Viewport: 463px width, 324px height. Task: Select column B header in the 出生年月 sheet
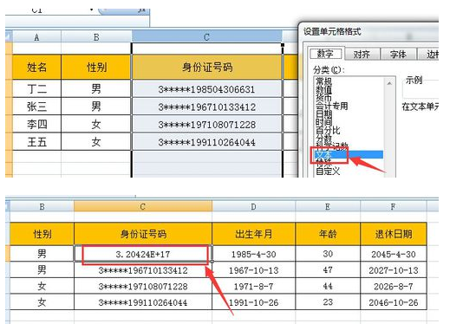coord(42,206)
